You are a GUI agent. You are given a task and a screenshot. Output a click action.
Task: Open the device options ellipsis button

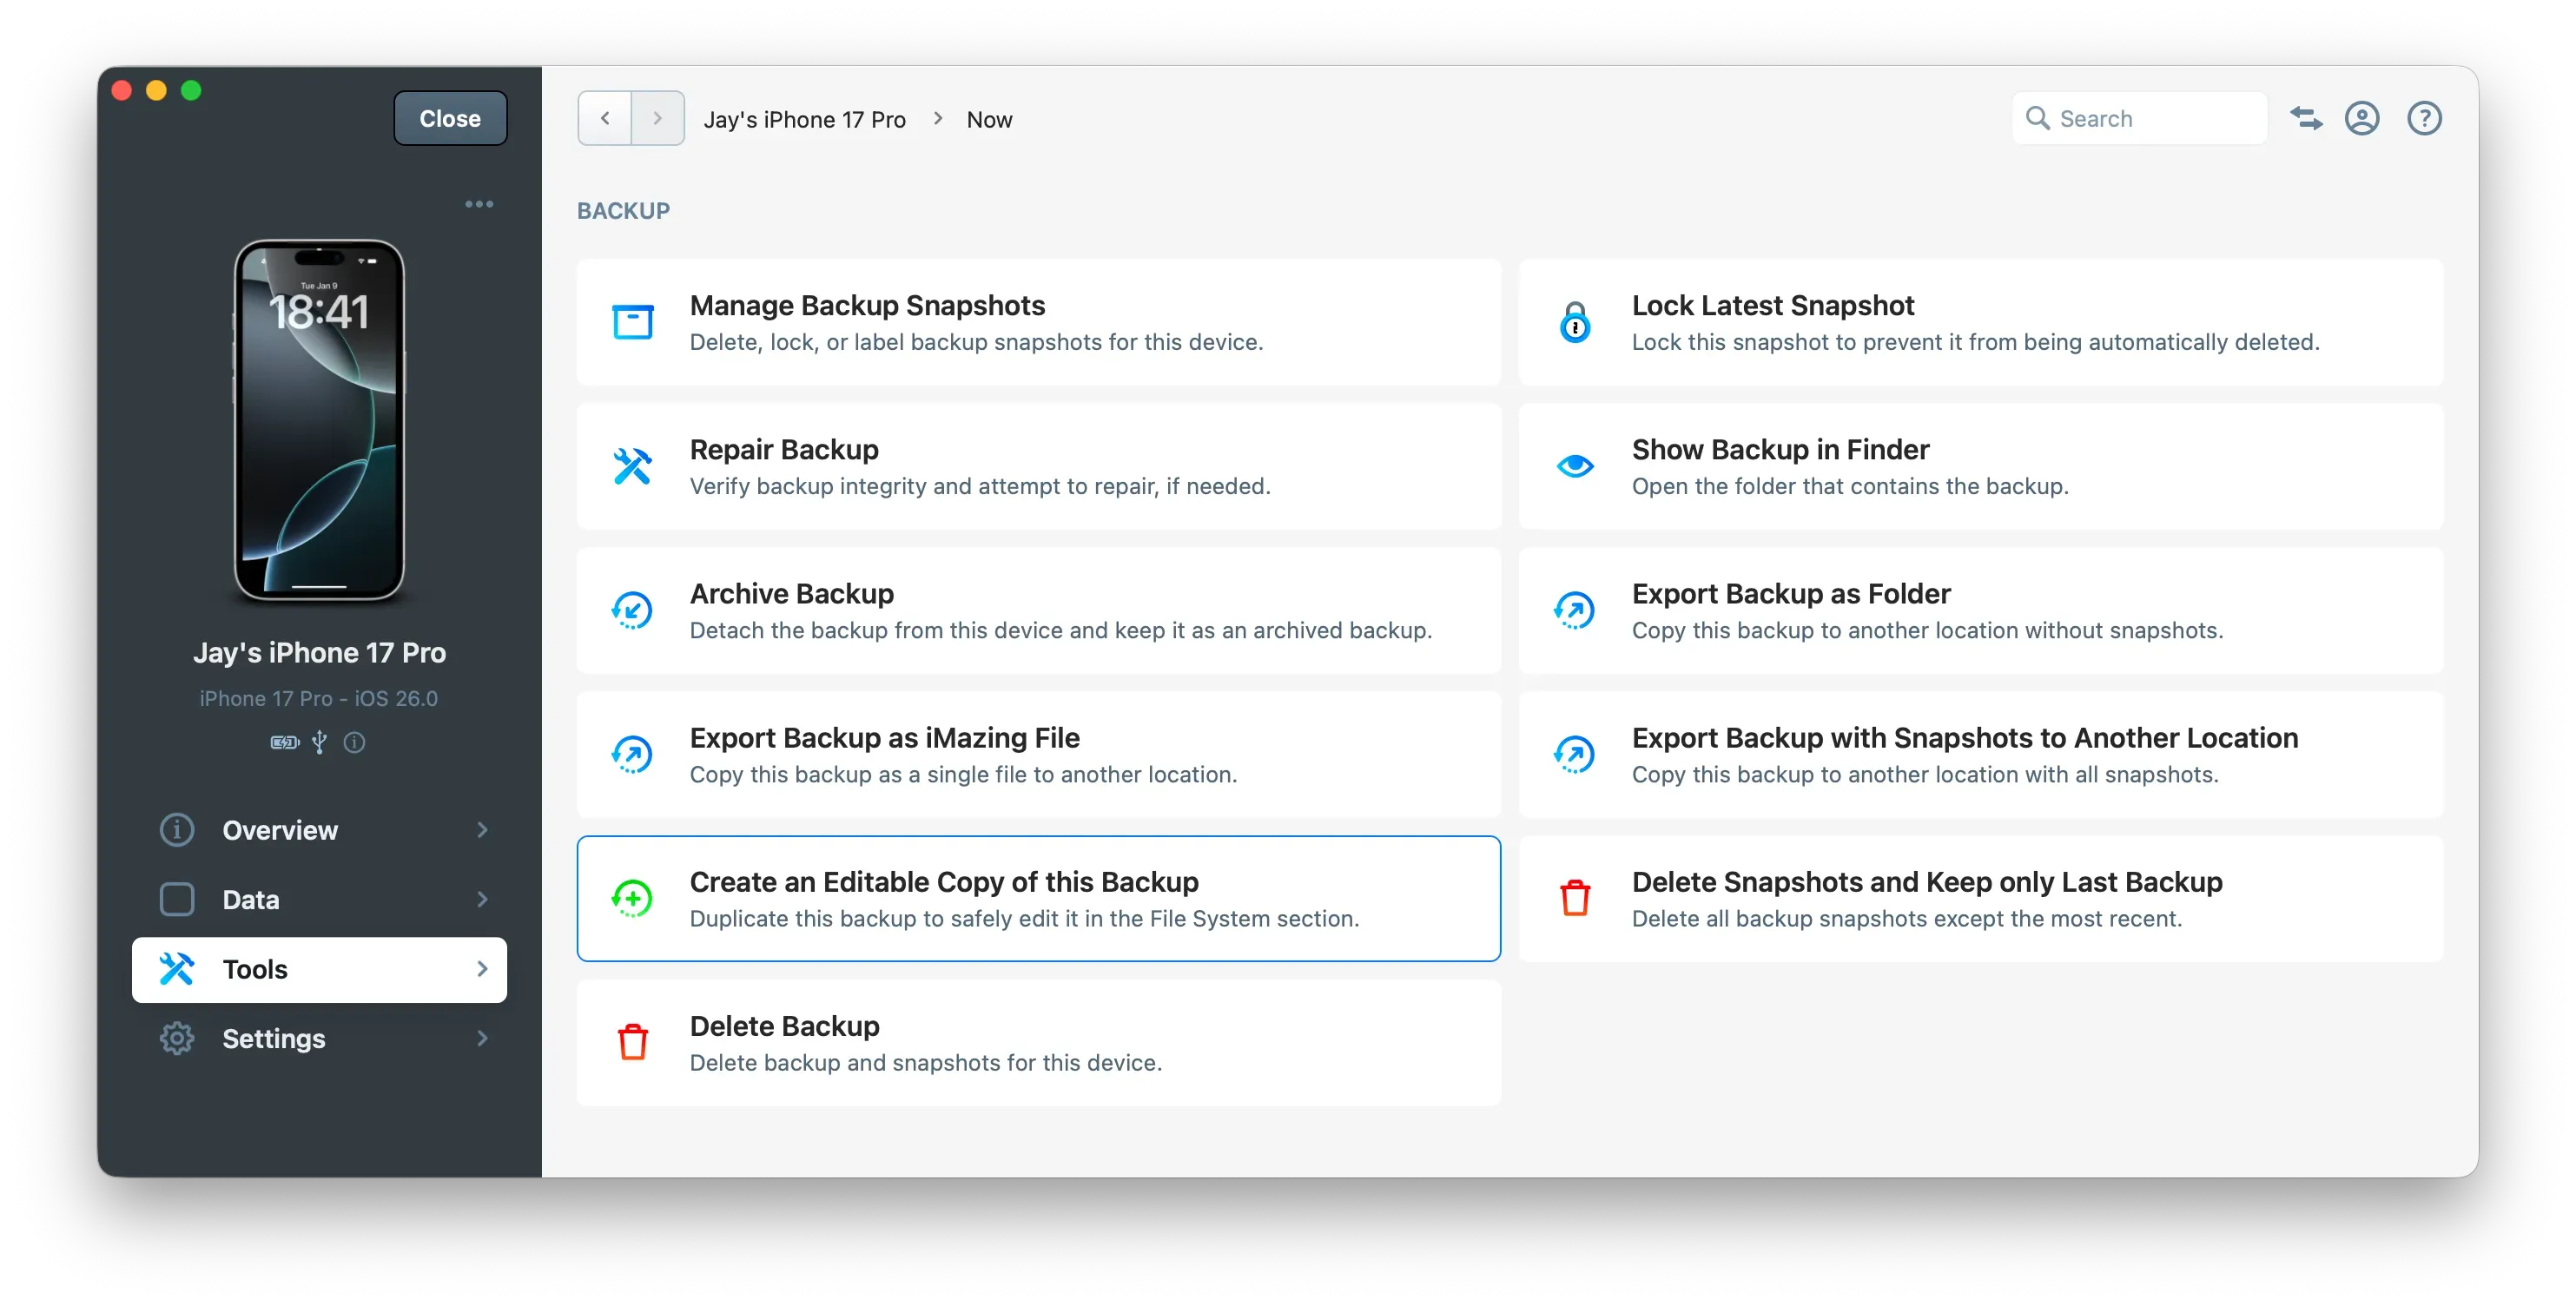click(x=480, y=204)
